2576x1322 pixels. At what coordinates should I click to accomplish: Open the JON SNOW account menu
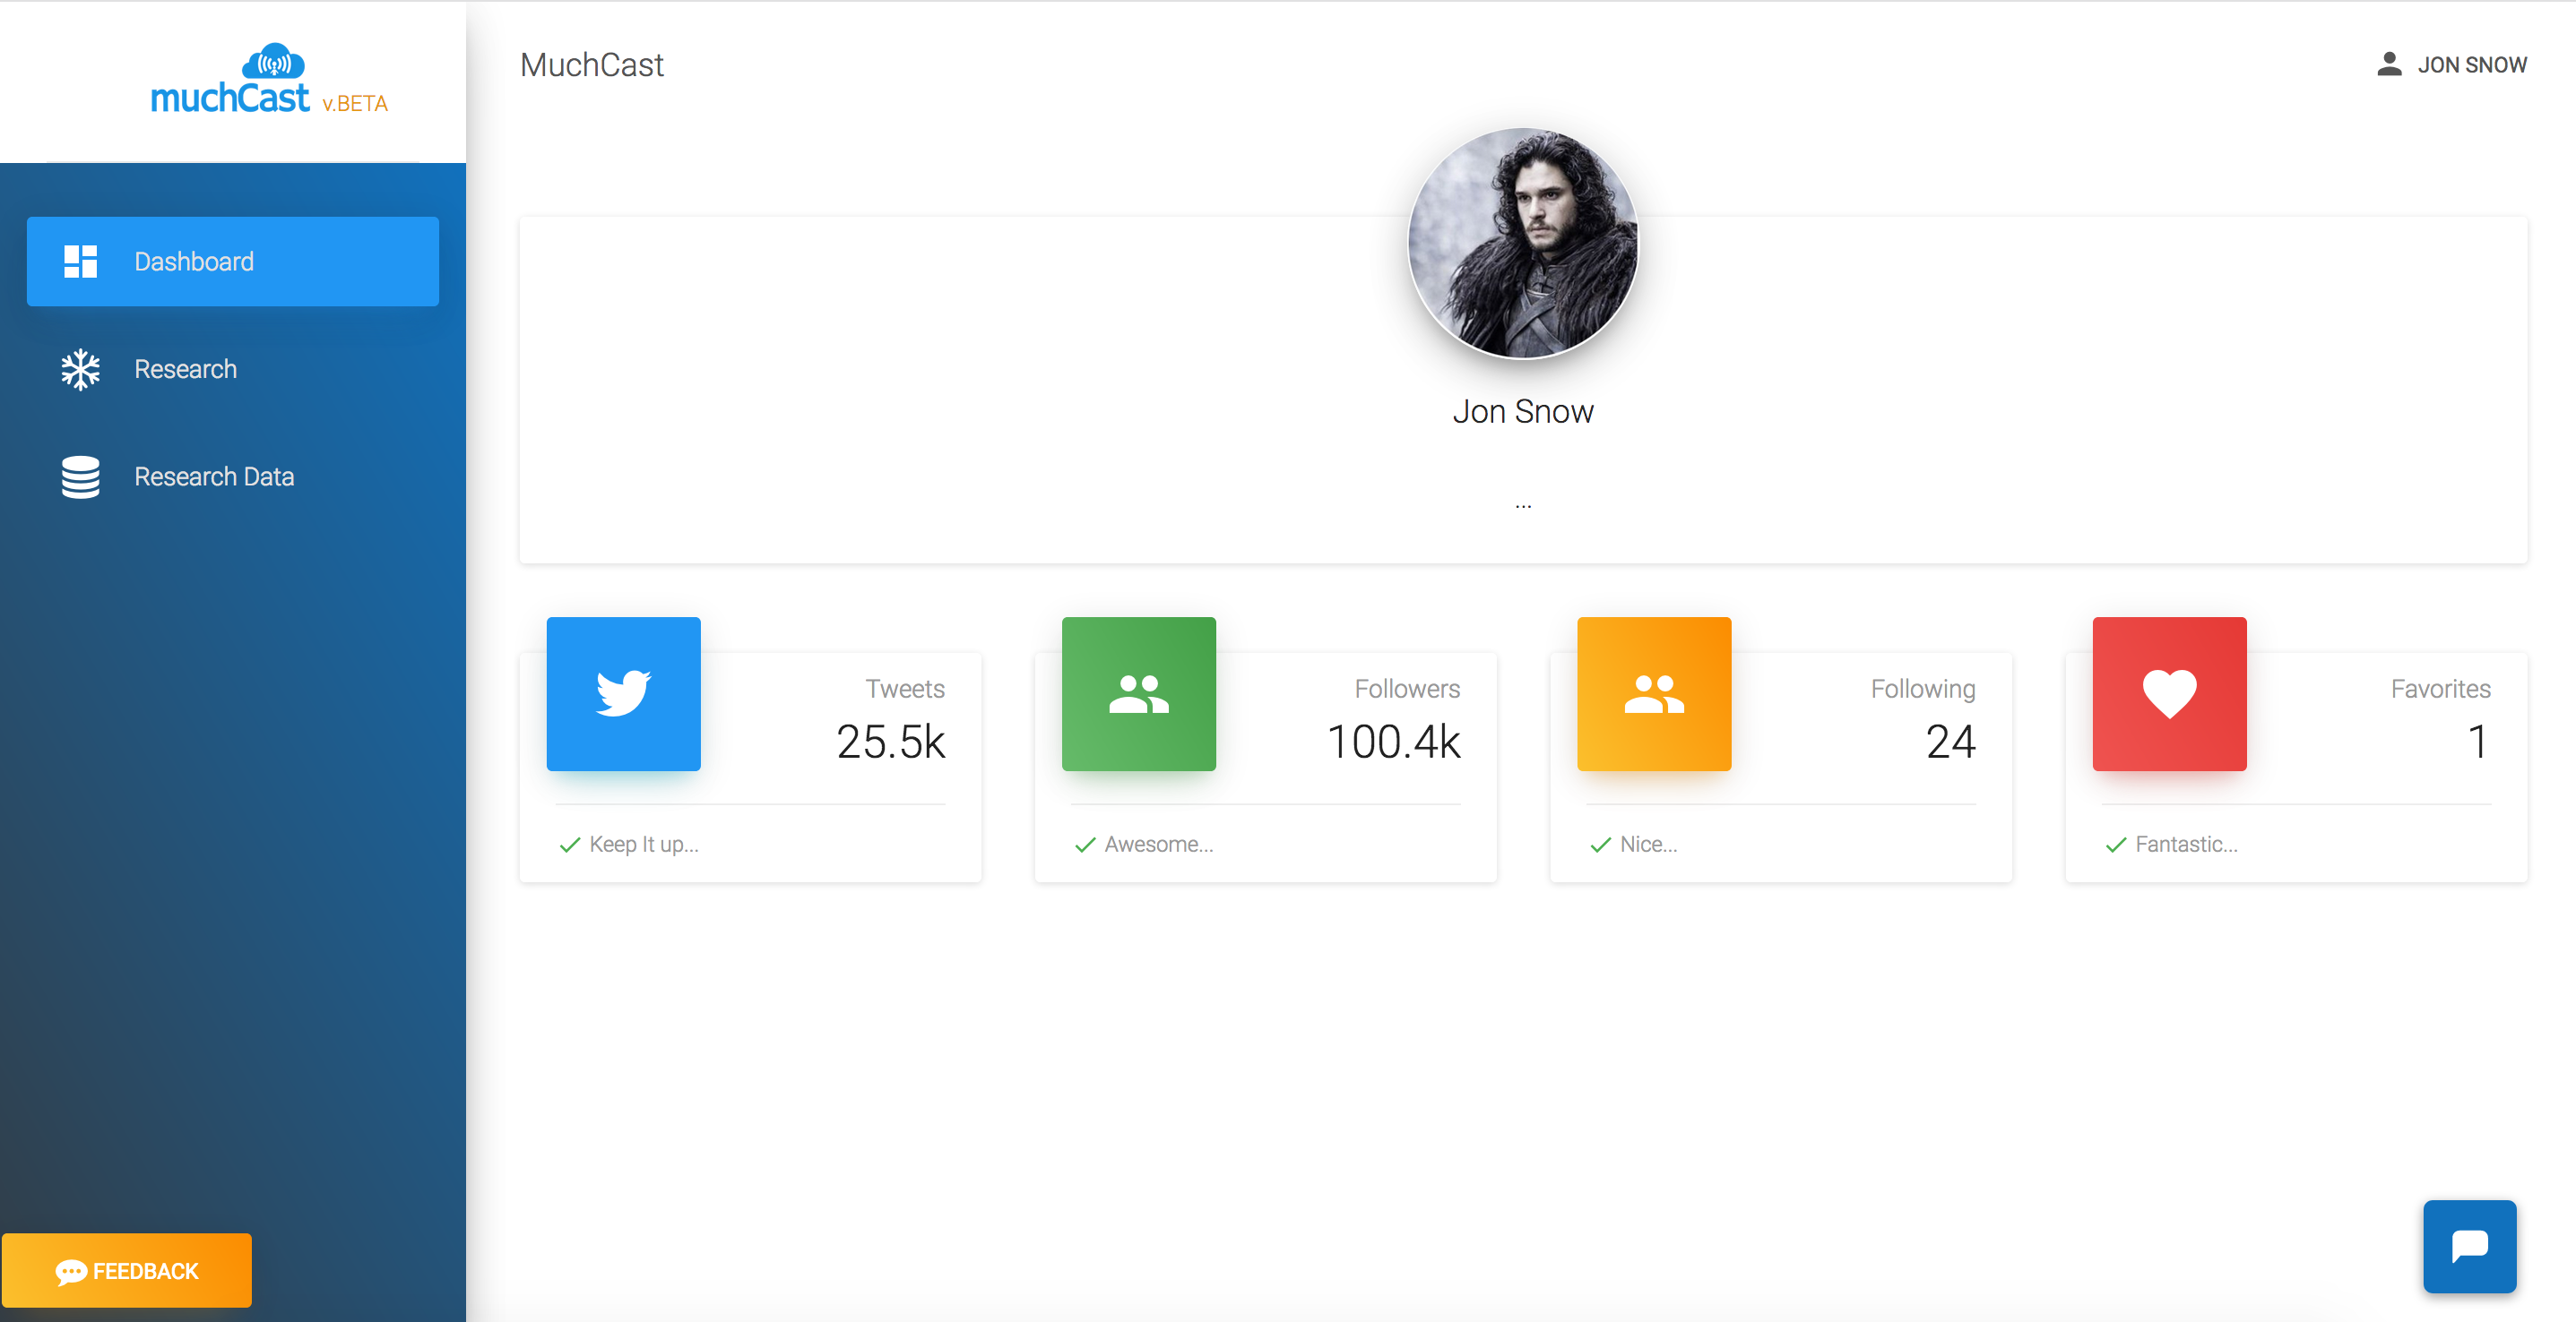(x=2470, y=65)
